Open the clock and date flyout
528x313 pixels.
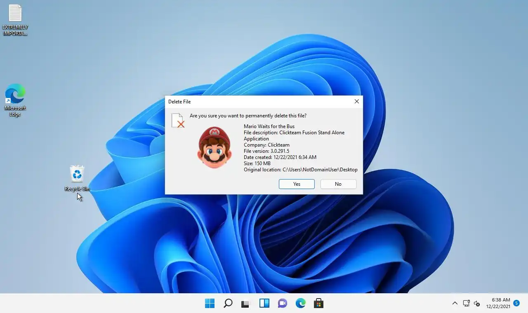tap(498, 303)
